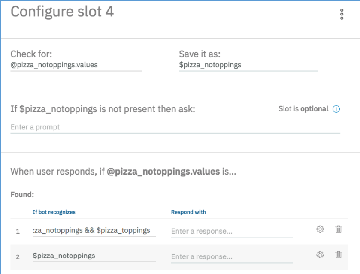Focus the Enter a prompt field
The width and height of the screenshot is (360, 274).
pyautogui.click(x=175, y=127)
